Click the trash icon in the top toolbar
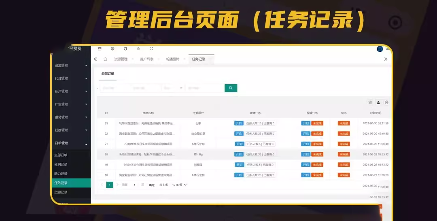Viewport: 437px width, 221px height. [138, 49]
